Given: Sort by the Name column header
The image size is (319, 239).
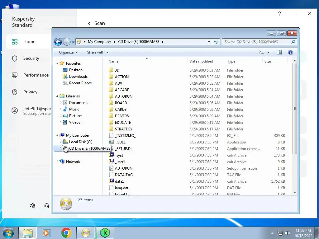Looking at the screenshot, I should click(113, 61).
